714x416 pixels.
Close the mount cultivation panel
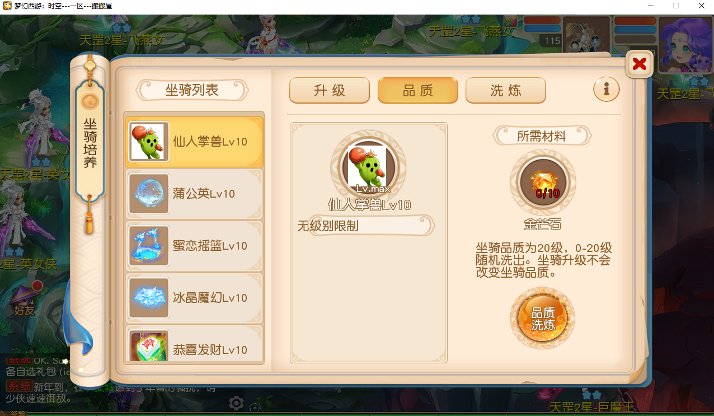pyautogui.click(x=639, y=64)
